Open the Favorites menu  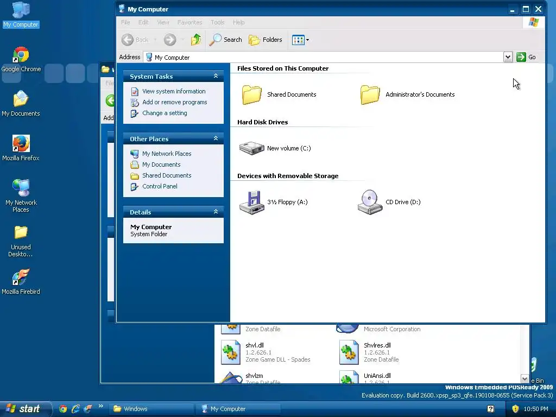189,22
